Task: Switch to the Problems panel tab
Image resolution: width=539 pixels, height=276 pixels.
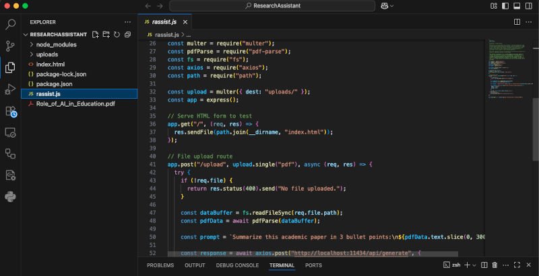Action: tap(160, 265)
